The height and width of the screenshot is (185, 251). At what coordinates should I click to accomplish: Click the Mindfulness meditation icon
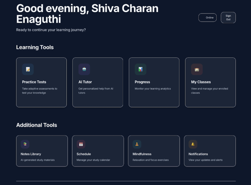(x=137, y=144)
